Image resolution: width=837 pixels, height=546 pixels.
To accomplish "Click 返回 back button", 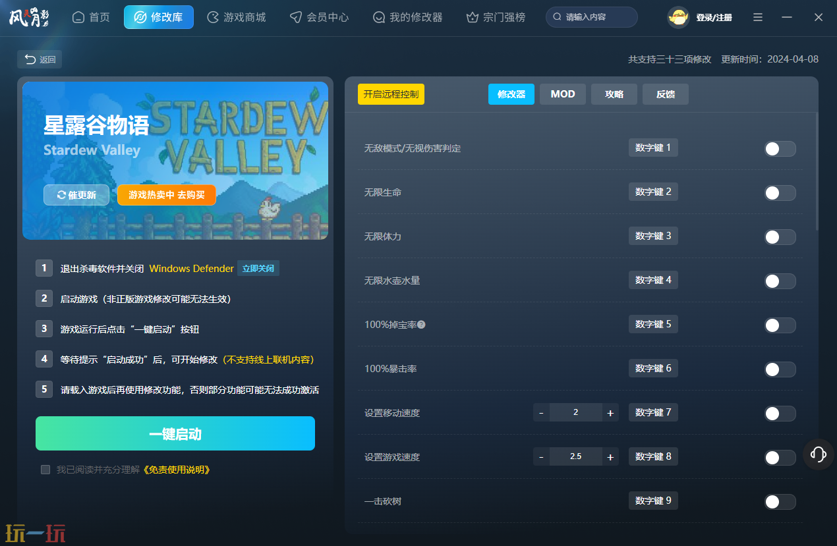I will click(40, 59).
